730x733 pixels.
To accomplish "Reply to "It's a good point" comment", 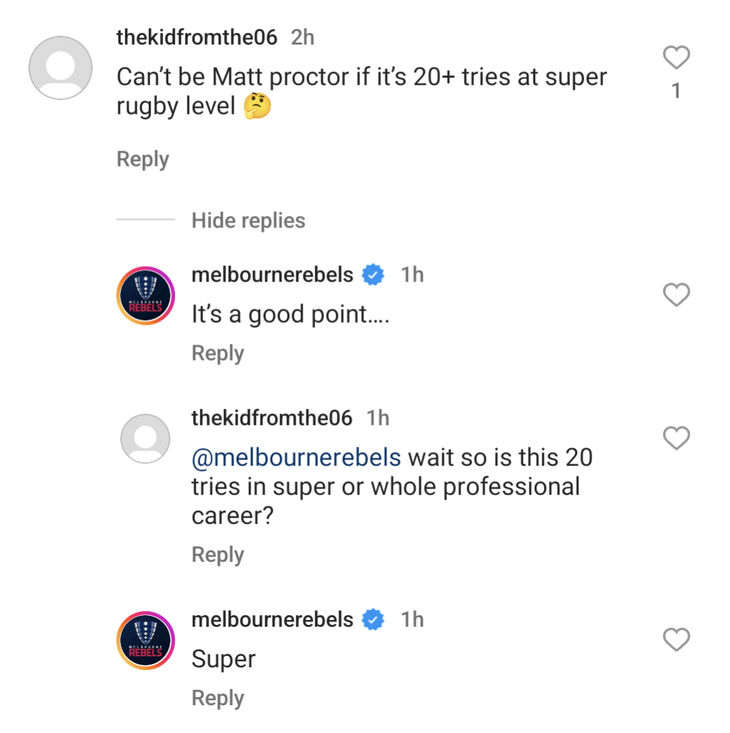I will (x=218, y=353).
